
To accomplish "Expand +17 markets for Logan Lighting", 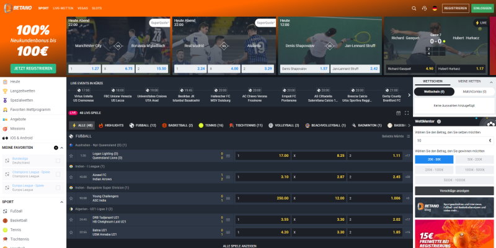I will click(x=407, y=156).
